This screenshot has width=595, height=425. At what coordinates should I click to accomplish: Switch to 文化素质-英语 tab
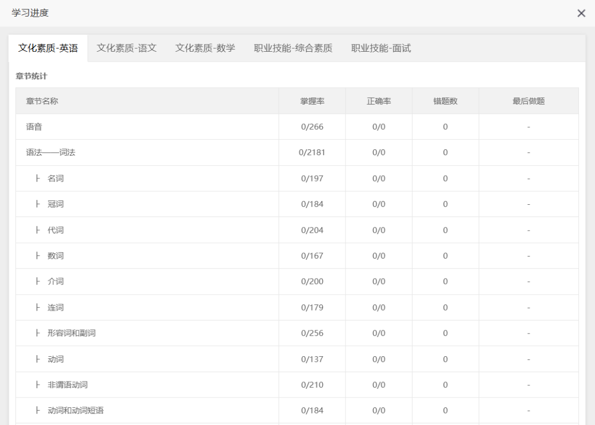[48, 48]
